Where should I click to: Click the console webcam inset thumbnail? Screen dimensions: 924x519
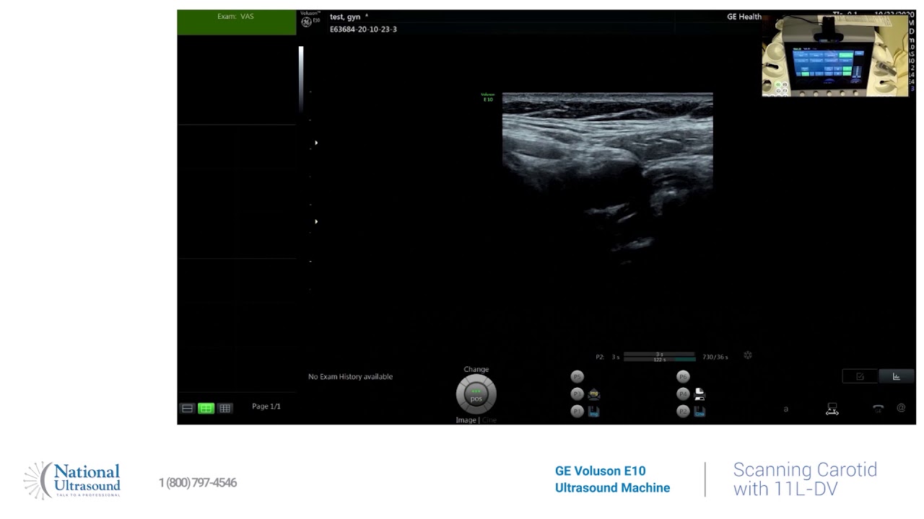coord(835,56)
